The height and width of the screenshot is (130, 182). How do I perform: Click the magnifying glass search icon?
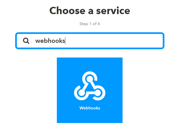(26, 41)
